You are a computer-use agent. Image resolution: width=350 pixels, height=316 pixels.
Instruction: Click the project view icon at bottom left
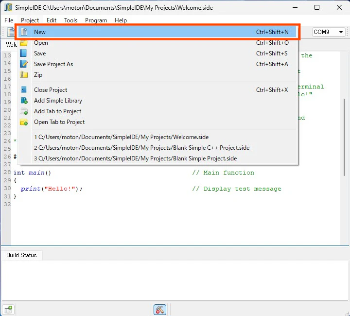(8, 310)
